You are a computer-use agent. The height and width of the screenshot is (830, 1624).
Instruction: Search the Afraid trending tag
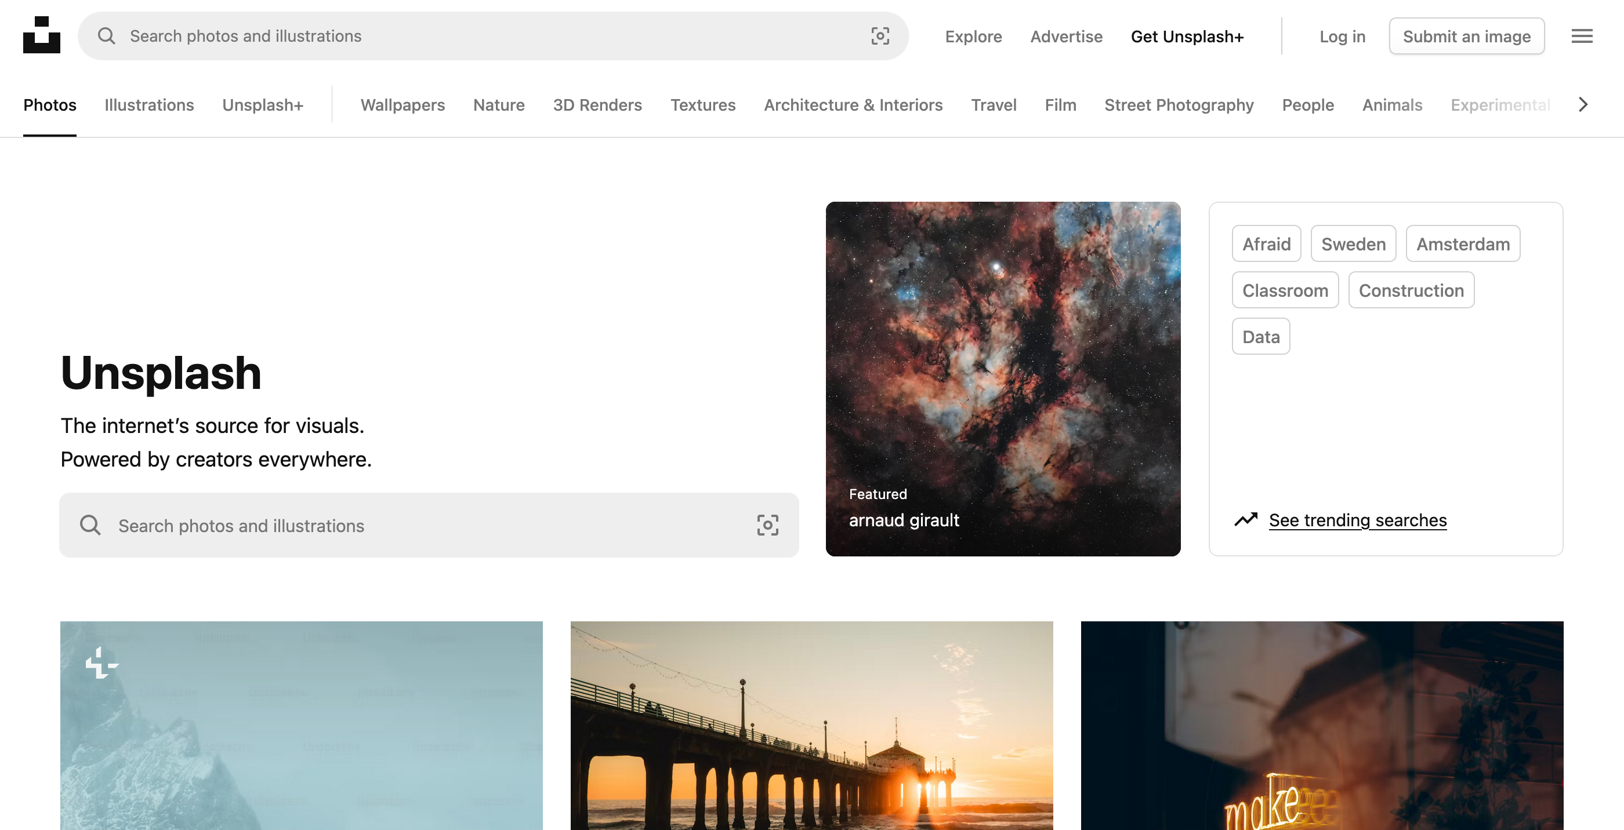(x=1267, y=244)
